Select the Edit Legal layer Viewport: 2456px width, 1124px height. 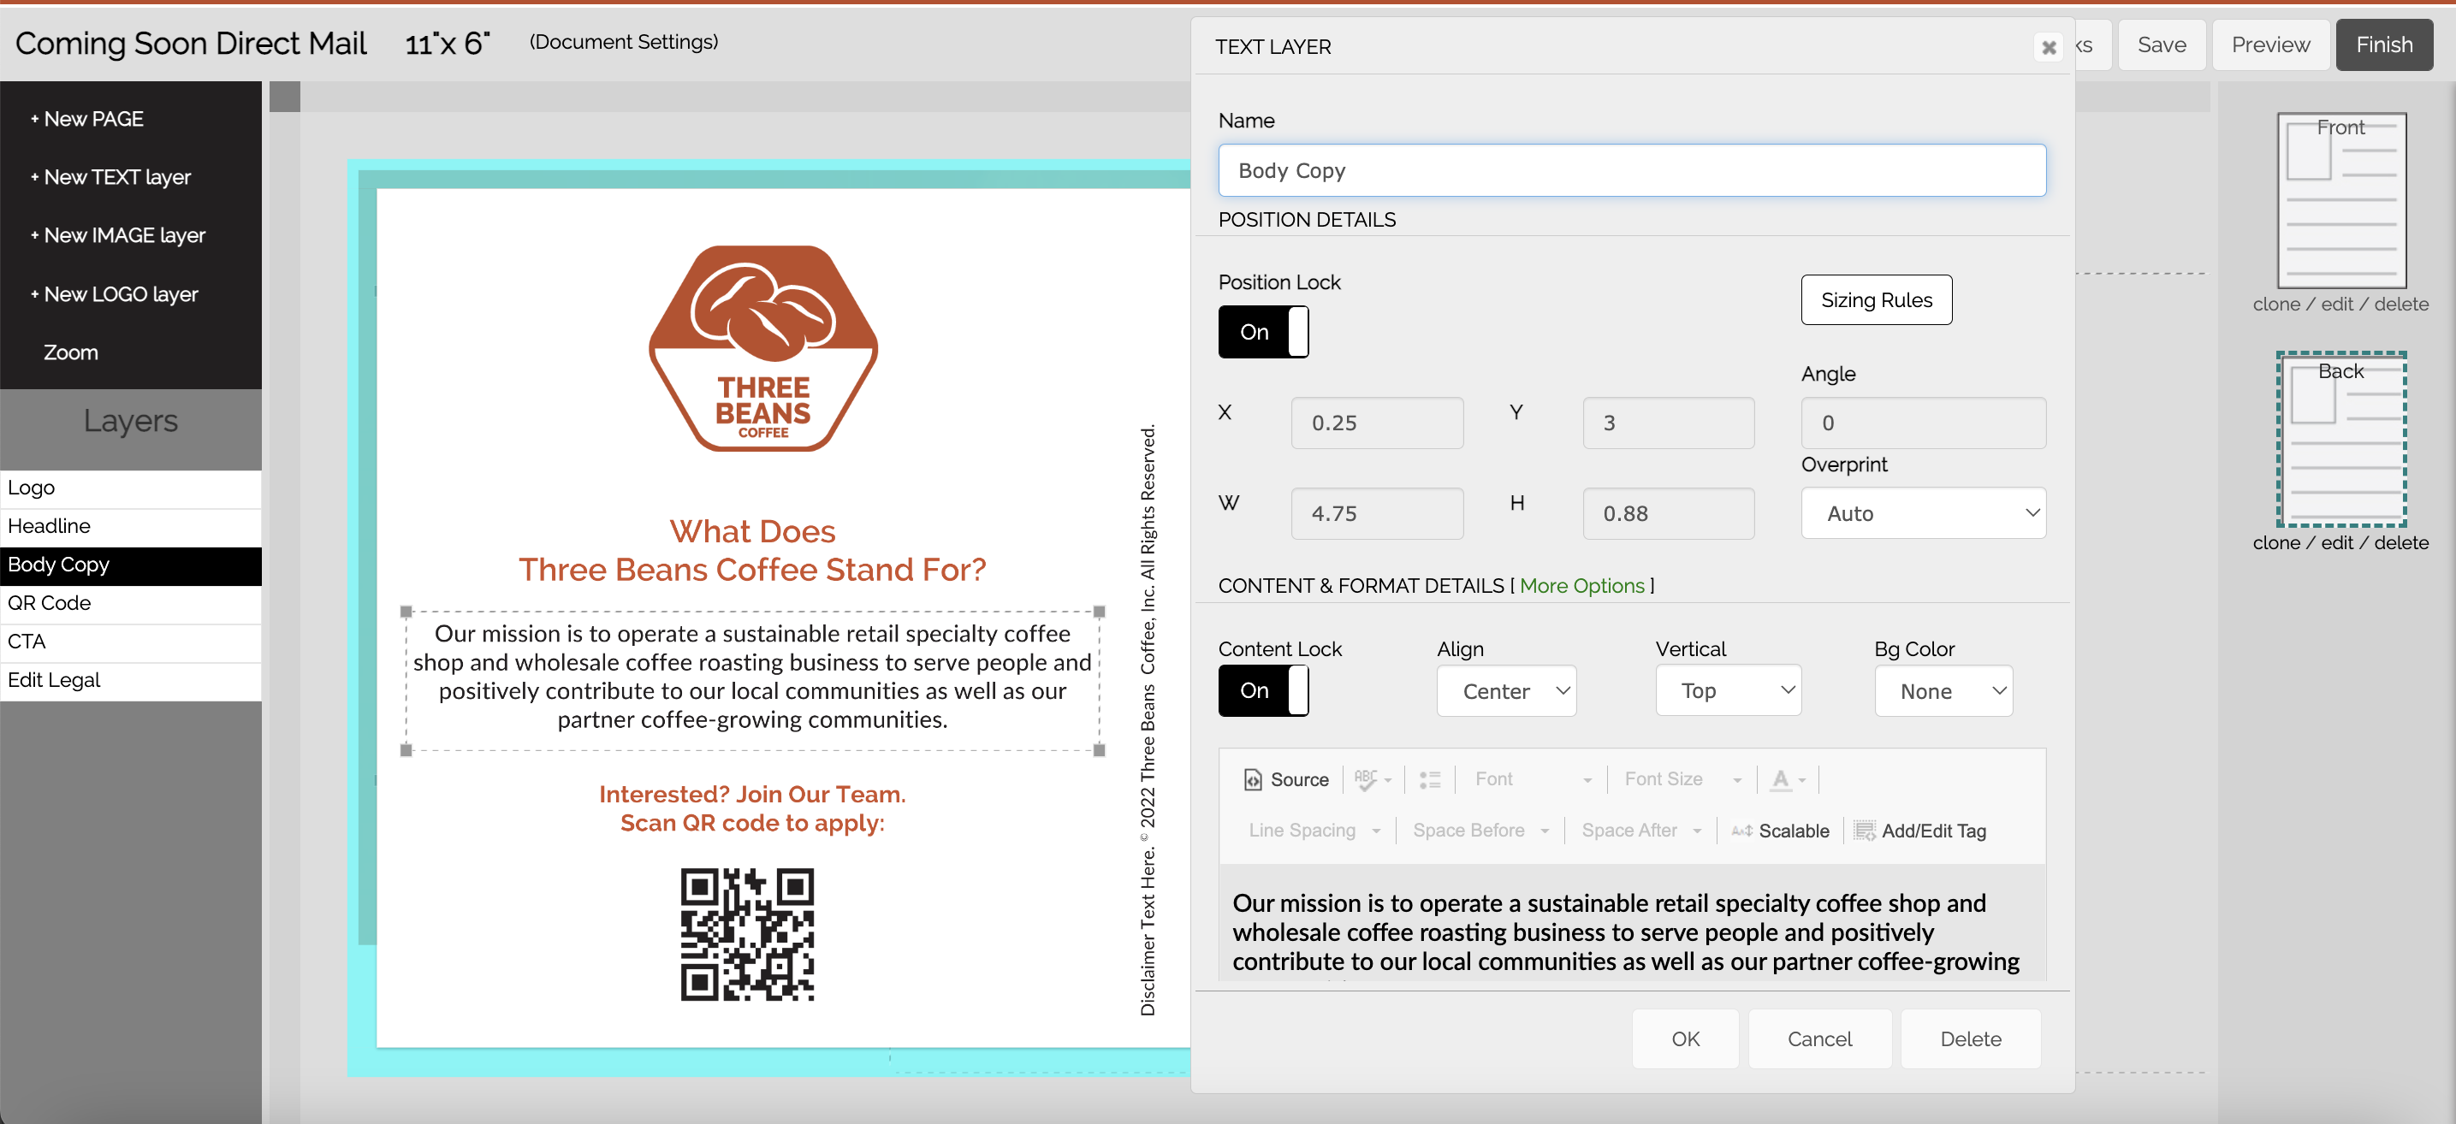[x=131, y=680]
